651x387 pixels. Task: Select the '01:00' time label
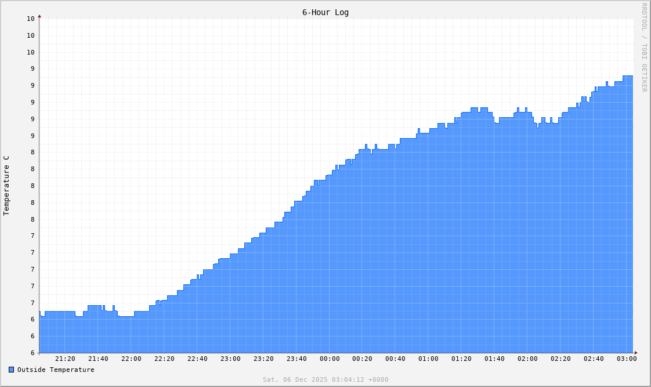tap(429, 360)
